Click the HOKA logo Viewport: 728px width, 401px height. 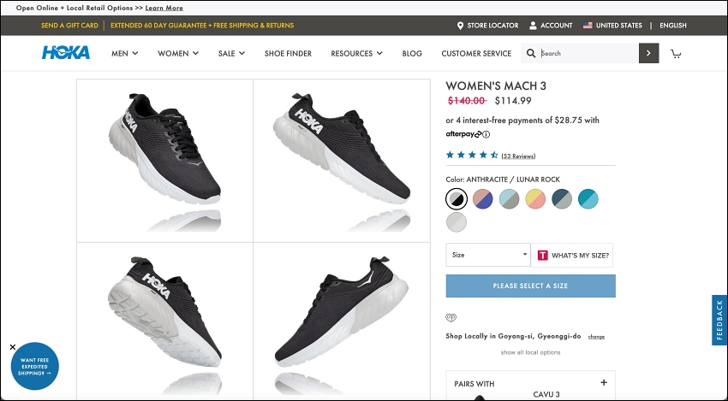click(65, 53)
